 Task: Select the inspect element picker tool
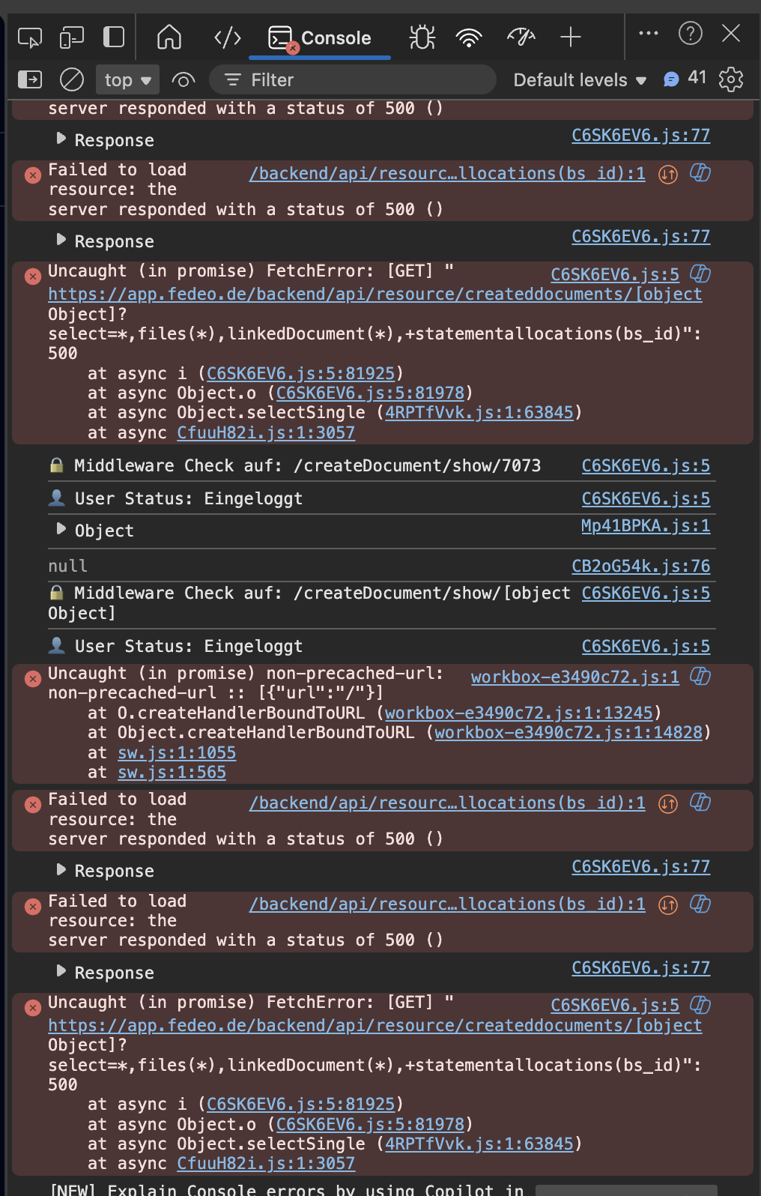tap(30, 37)
